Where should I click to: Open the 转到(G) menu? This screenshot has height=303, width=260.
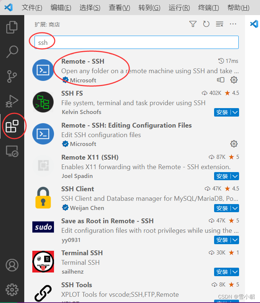pos(149,8)
